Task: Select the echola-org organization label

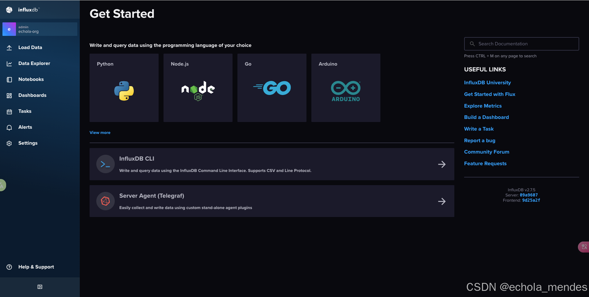Action: click(29, 32)
